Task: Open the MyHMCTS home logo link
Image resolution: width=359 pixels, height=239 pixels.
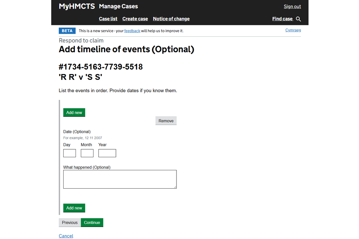Action: 77,6
